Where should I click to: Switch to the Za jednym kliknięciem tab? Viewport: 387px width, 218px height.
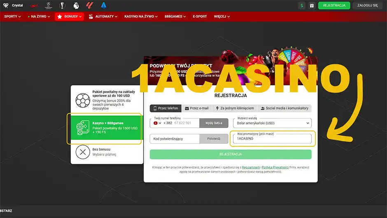[235, 108]
